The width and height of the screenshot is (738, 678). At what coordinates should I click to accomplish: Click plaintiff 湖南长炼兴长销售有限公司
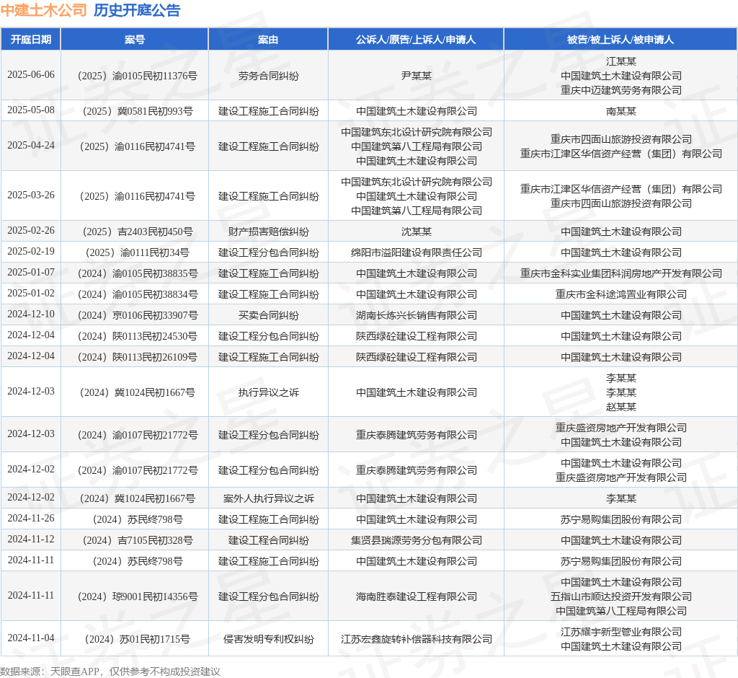(416, 315)
